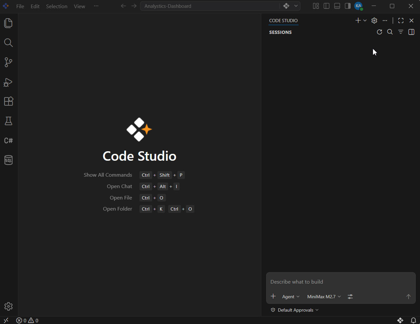420x324 pixels.
Task: Expand the Agent mode dropdown
Action: click(291, 297)
